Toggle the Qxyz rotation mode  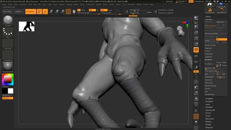click(196, 71)
